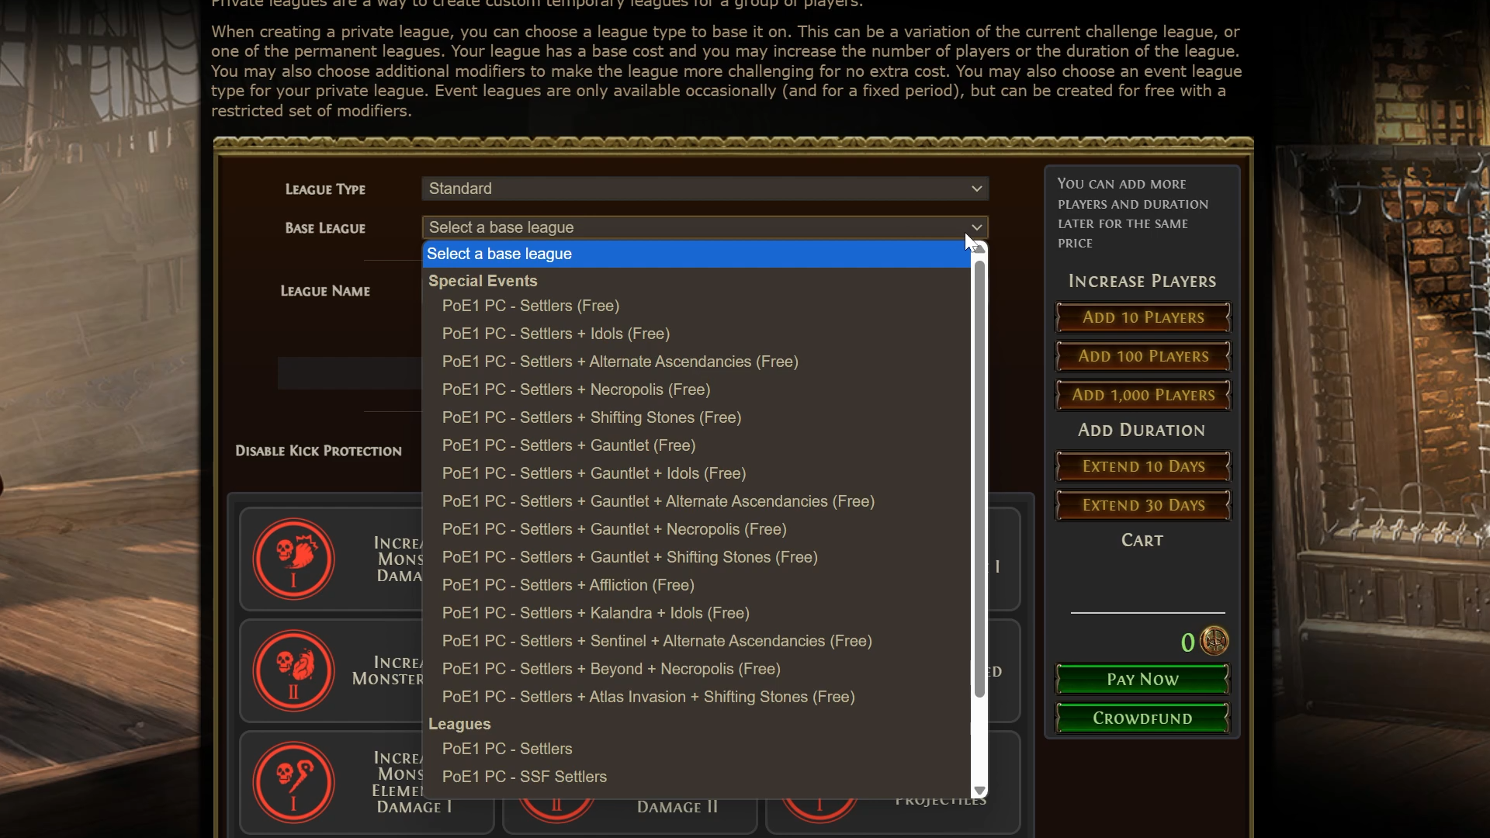This screenshot has height=838, width=1490.
Task: Click scrollbar down arrow in dropdown list
Action: [x=979, y=791]
